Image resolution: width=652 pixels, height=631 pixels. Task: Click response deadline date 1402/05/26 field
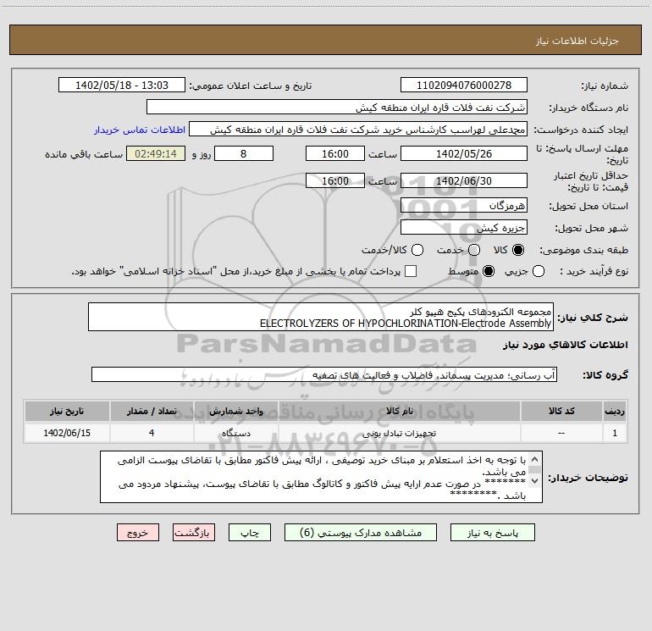(464, 153)
